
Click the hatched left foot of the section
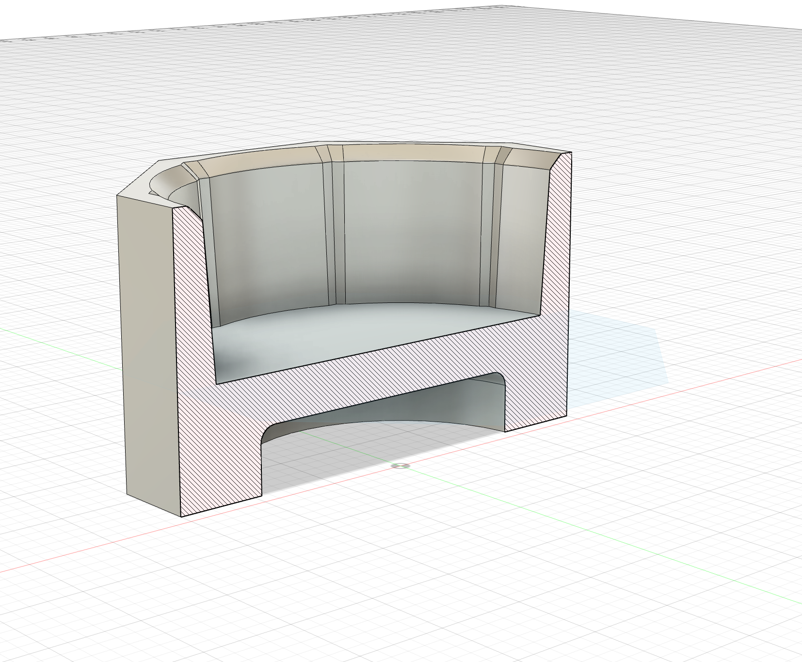[221, 465]
